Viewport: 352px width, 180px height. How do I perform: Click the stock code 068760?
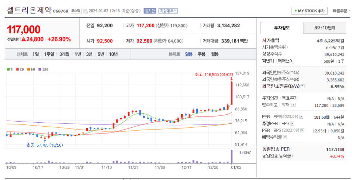pos(60,11)
